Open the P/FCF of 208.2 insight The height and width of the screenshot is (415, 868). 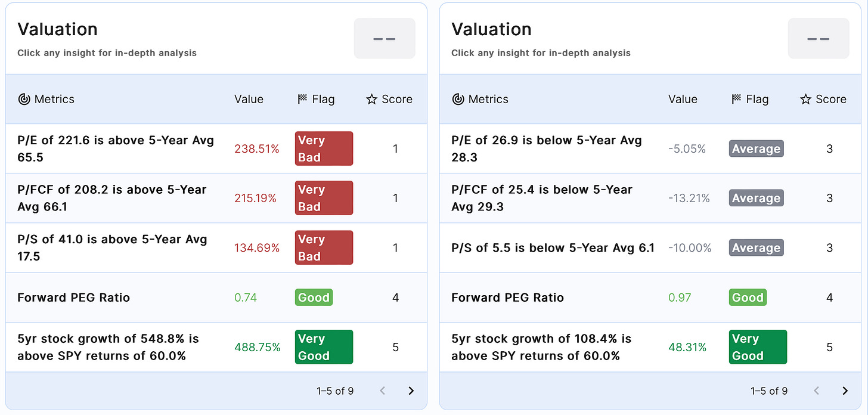tap(112, 198)
